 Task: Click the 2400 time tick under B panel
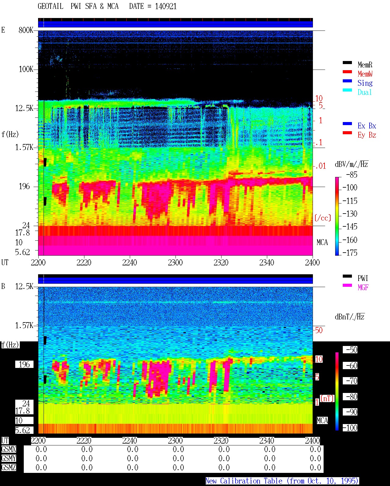click(312, 441)
